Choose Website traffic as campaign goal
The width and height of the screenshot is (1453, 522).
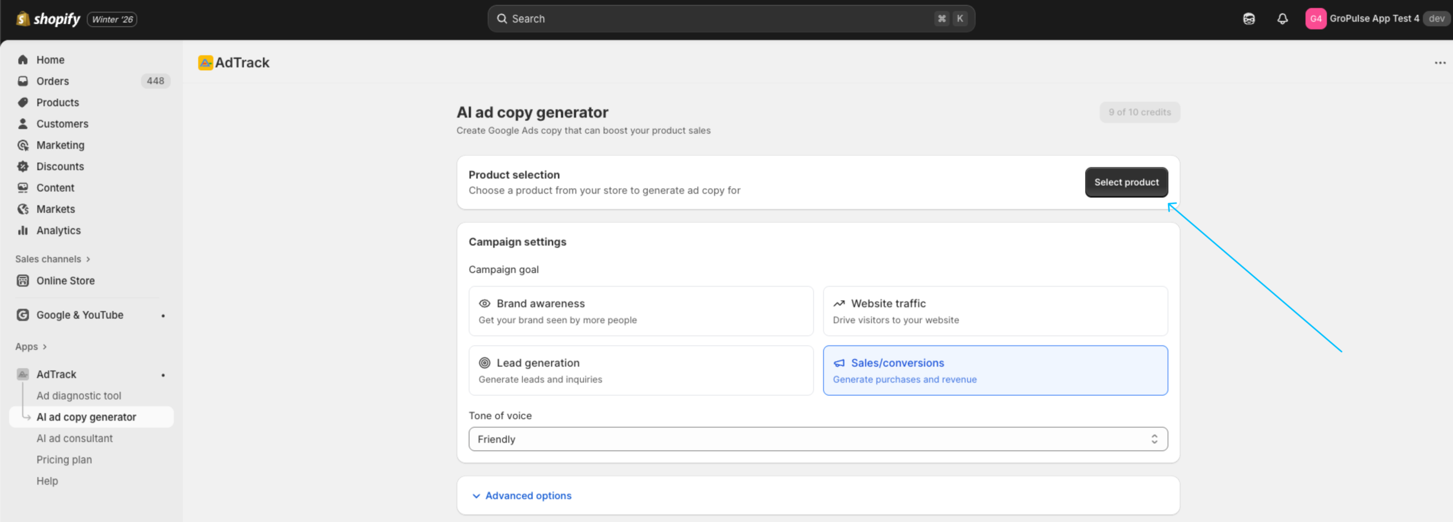(995, 311)
